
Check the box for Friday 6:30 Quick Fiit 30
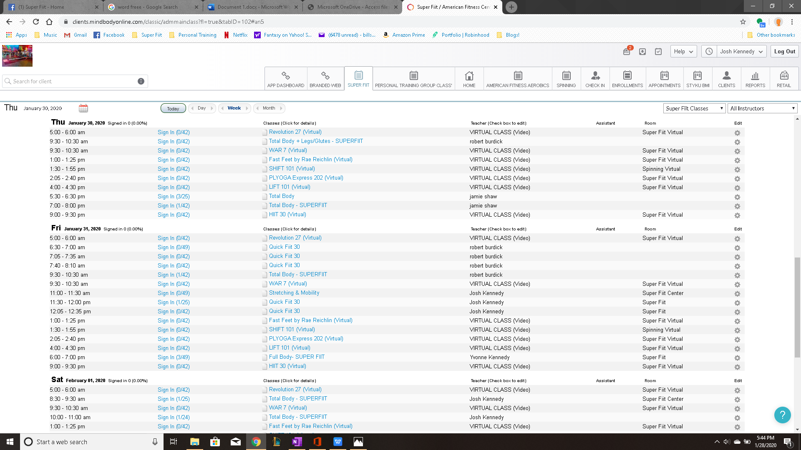pyautogui.click(x=264, y=247)
